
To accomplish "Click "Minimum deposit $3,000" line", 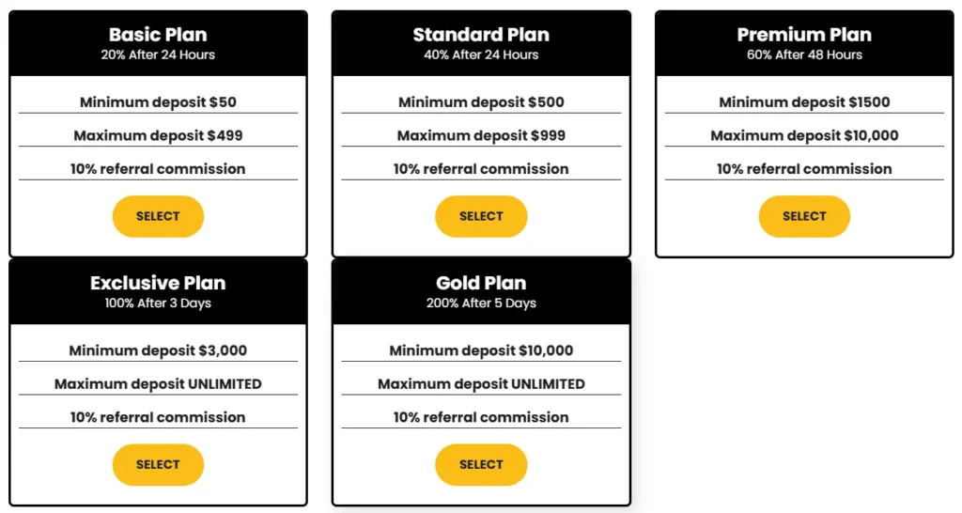I will 158,350.
